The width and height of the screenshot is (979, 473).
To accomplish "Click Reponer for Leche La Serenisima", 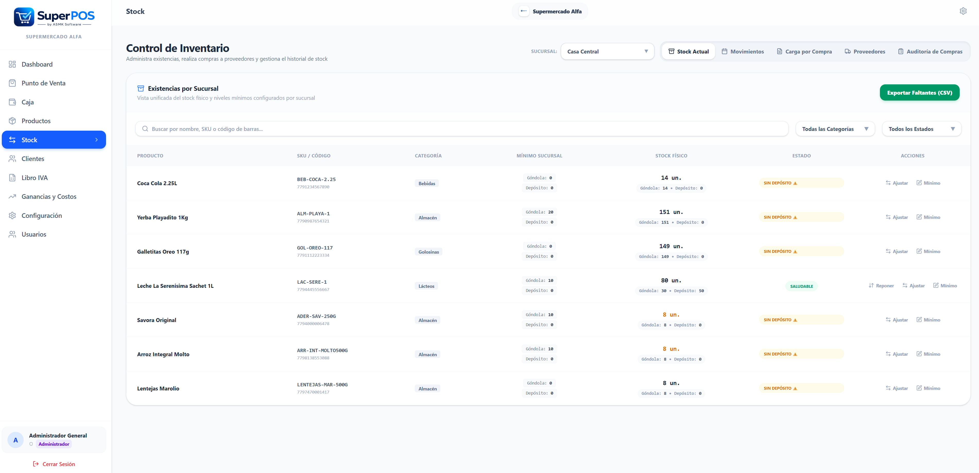I will point(881,286).
